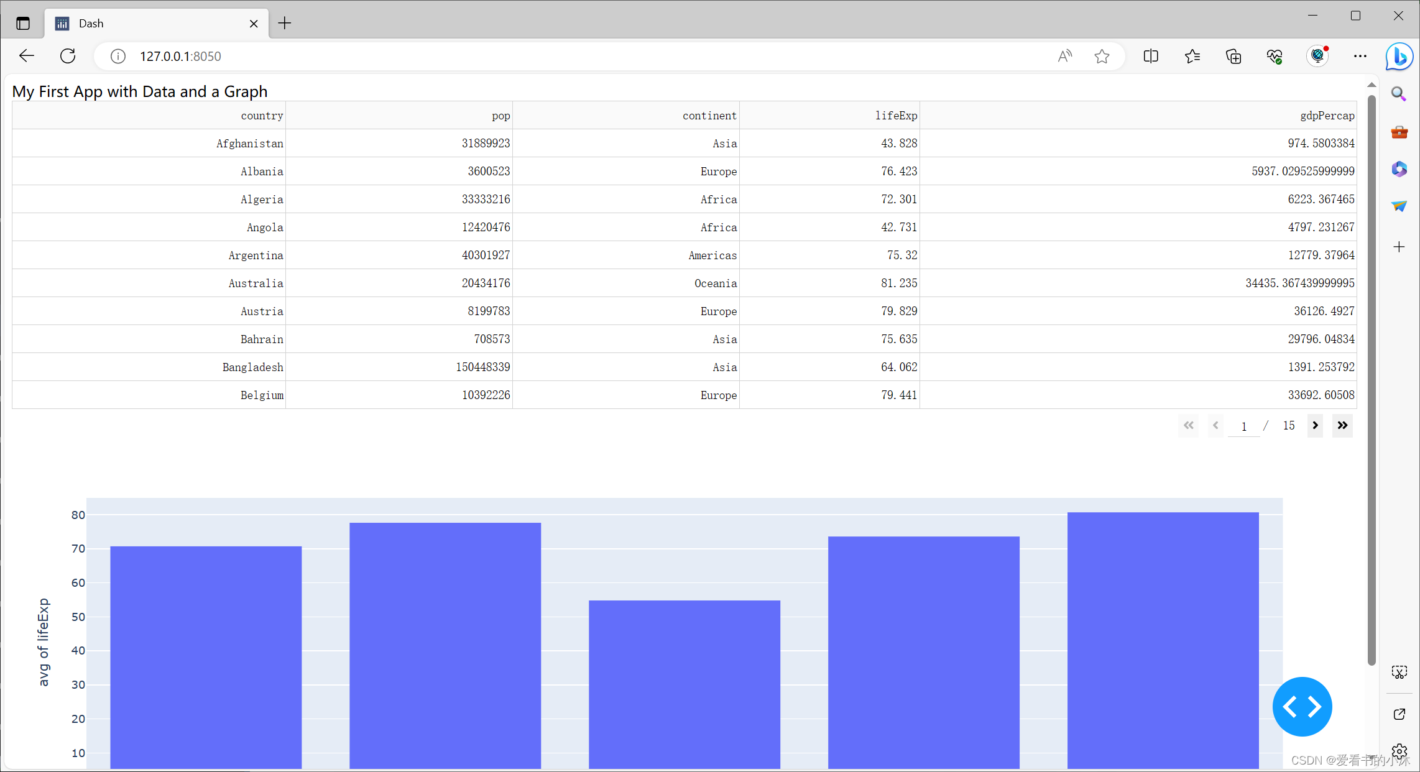Screen dimensions: 1420x772
Task: Open Browser essentials heart icon
Action: click(x=1275, y=57)
